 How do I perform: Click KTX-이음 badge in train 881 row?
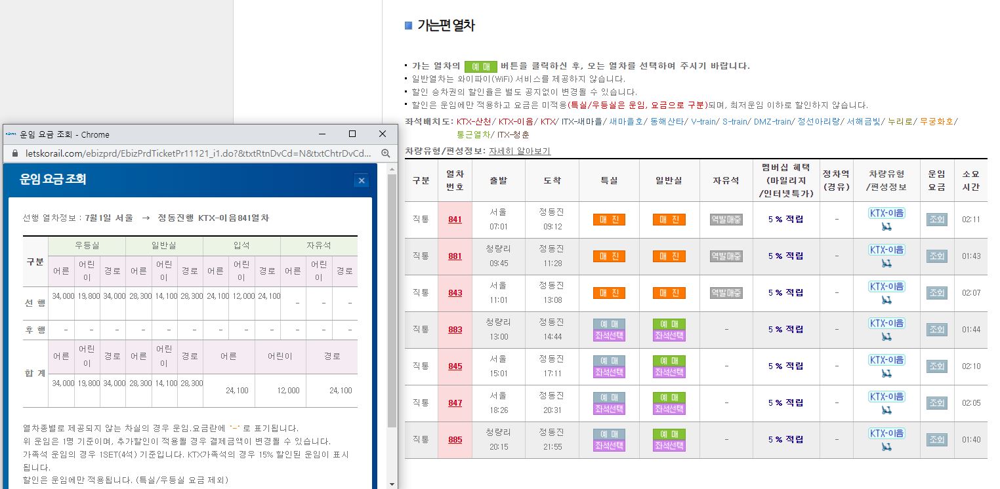click(886, 250)
